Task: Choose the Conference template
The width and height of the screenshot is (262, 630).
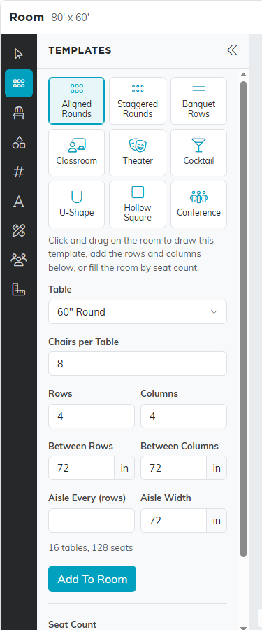Action: (x=198, y=204)
